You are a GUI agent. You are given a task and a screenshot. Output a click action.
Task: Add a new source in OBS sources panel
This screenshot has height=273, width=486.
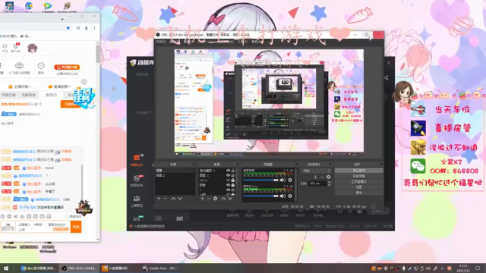coord(202,199)
